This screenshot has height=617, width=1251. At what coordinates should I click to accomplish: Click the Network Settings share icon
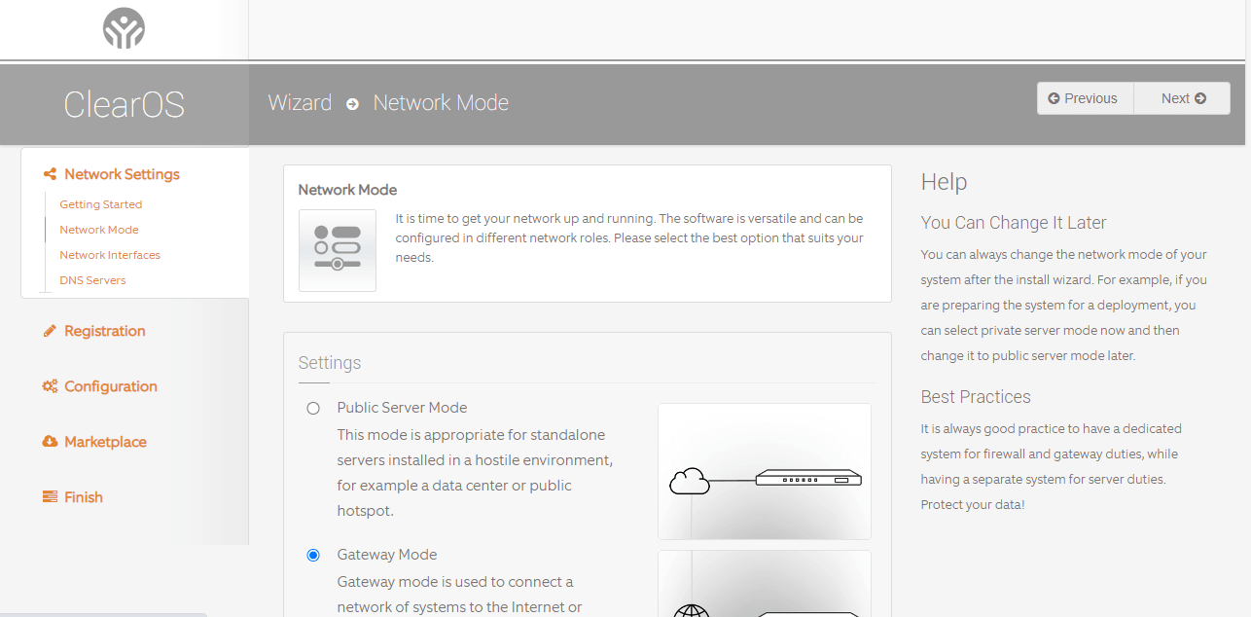click(x=49, y=173)
